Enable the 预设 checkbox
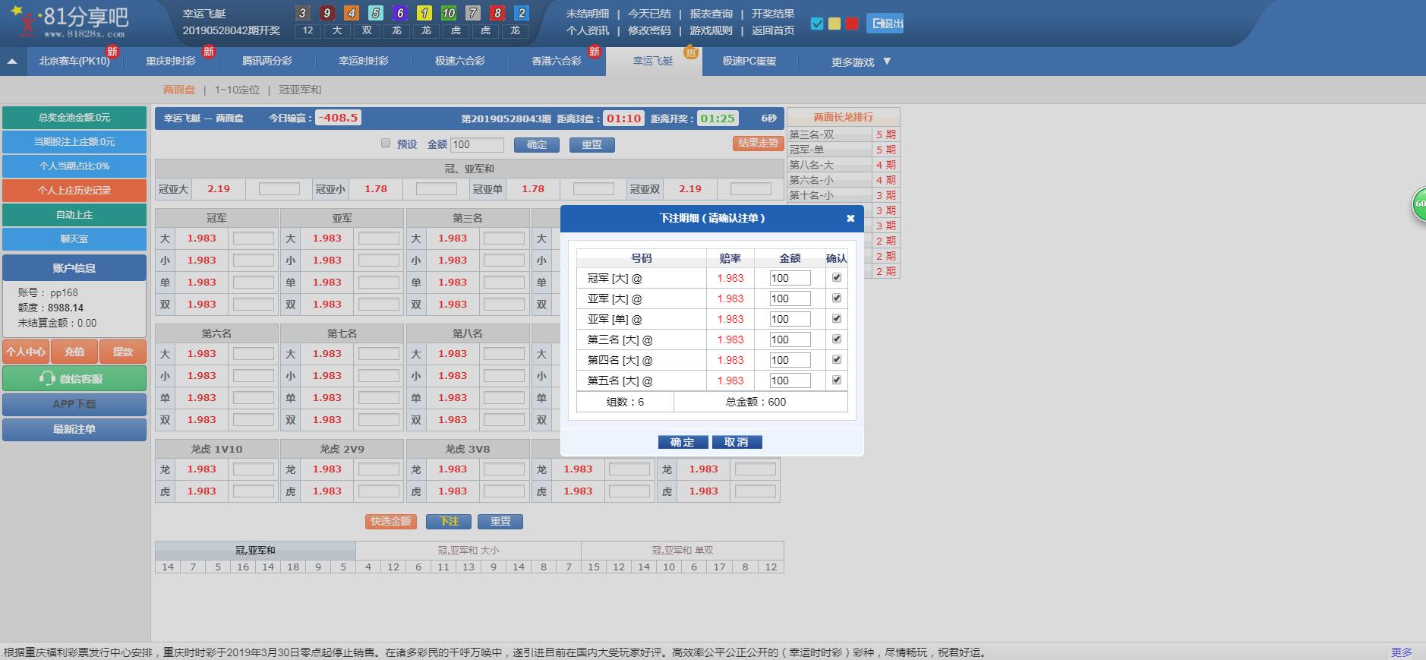The image size is (1426, 660). click(x=386, y=144)
